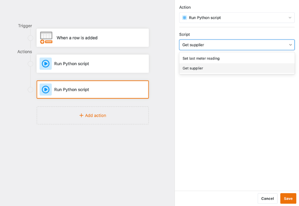Click the plus icon beside Add action

point(81,115)
